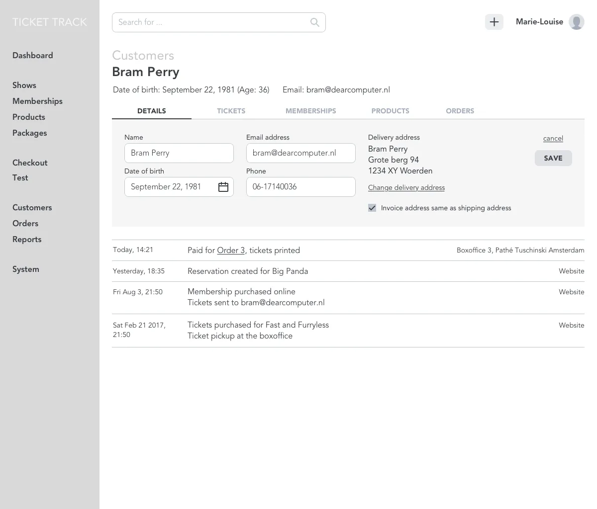Click '1234 XY Woerden' address line

pos(400,170)
